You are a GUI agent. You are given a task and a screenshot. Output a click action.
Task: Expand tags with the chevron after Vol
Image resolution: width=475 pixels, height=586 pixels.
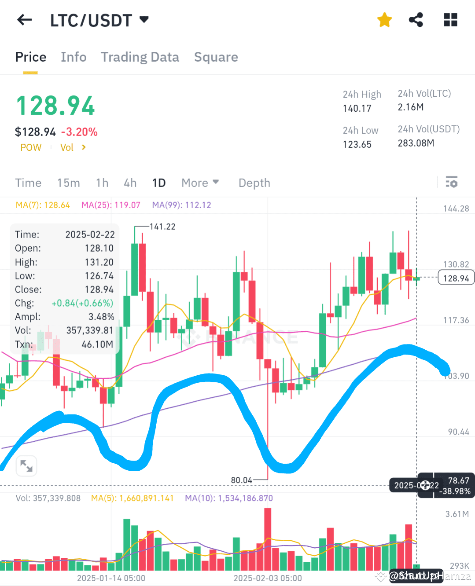tap(84, 147)
